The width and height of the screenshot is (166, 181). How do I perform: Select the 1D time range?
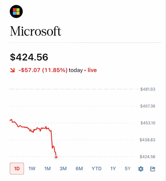click(x=17, y=168)
